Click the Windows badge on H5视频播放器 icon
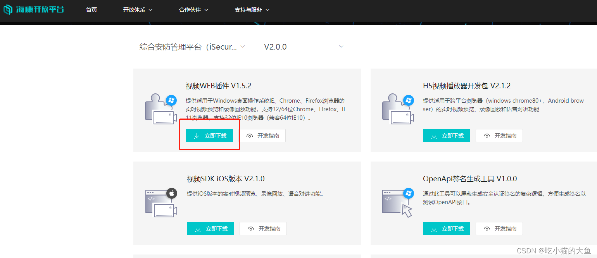This screenshot has width=597, height=258. coord(409,100)
